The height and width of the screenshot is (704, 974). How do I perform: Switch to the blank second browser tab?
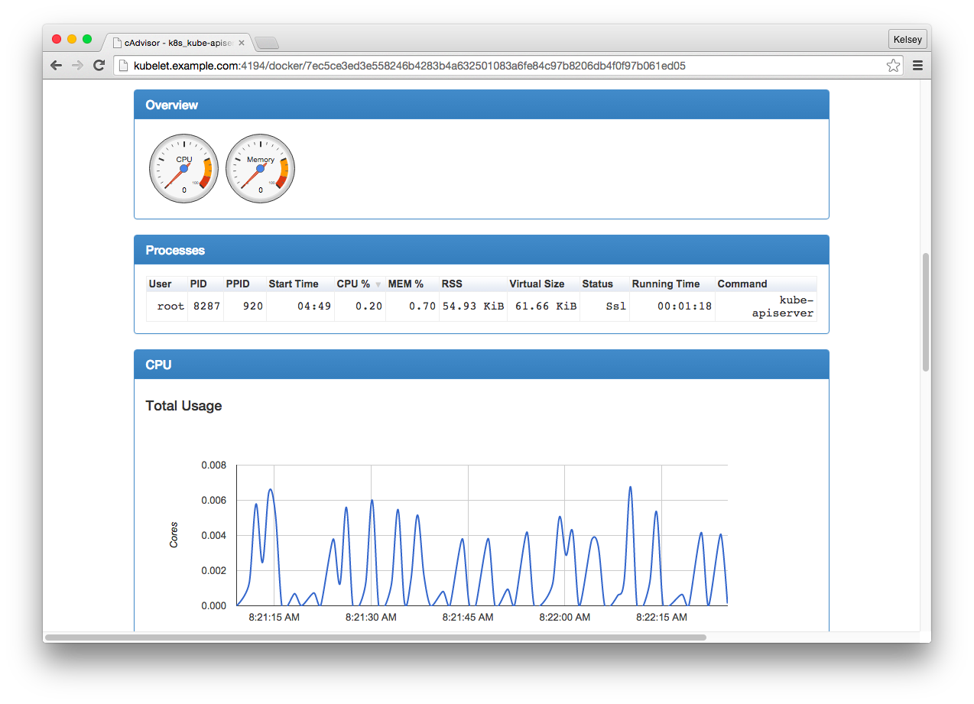click(267, 44)
